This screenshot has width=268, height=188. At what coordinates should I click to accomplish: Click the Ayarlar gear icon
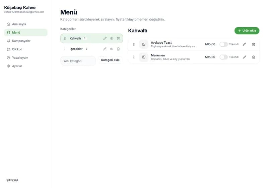tap(8, 66)
